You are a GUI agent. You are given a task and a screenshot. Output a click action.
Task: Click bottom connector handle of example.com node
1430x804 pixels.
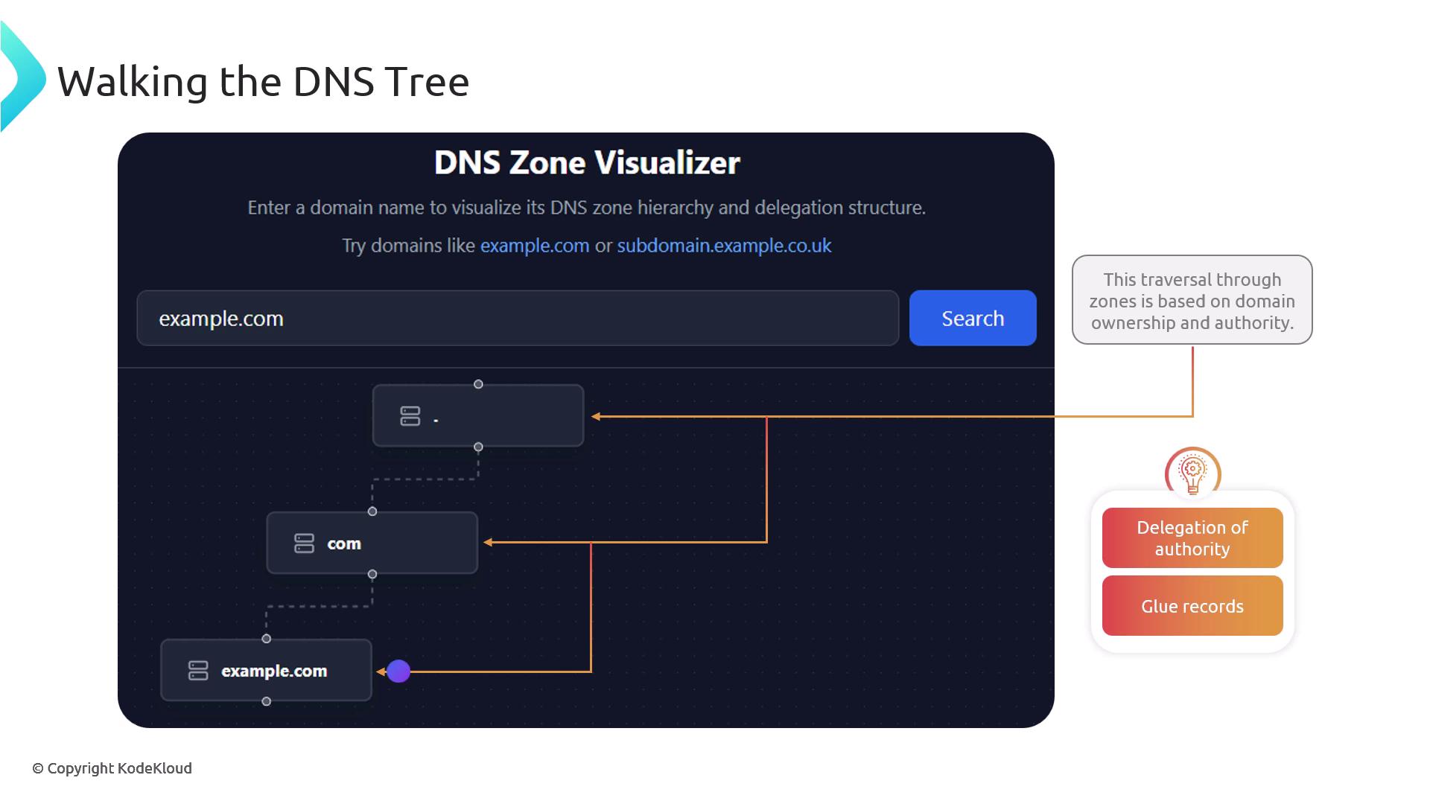[x=267, y=701]
